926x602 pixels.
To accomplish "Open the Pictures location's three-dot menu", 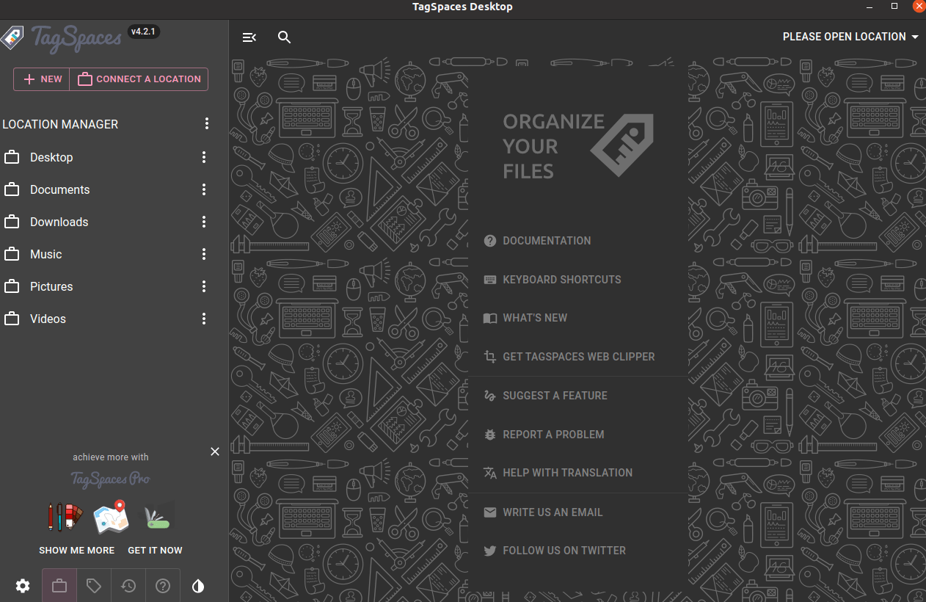I will [x=204, y=286].
